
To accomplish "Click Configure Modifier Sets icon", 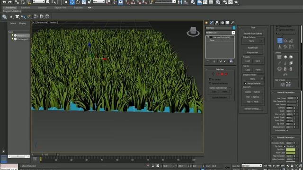I will coord(231,61).
